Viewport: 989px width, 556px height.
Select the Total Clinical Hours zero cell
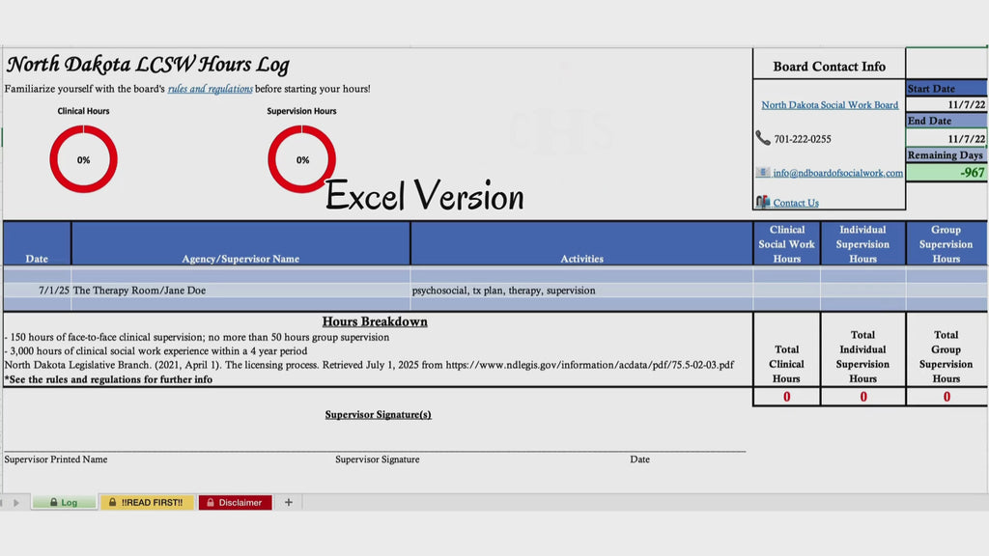point(786,397)
